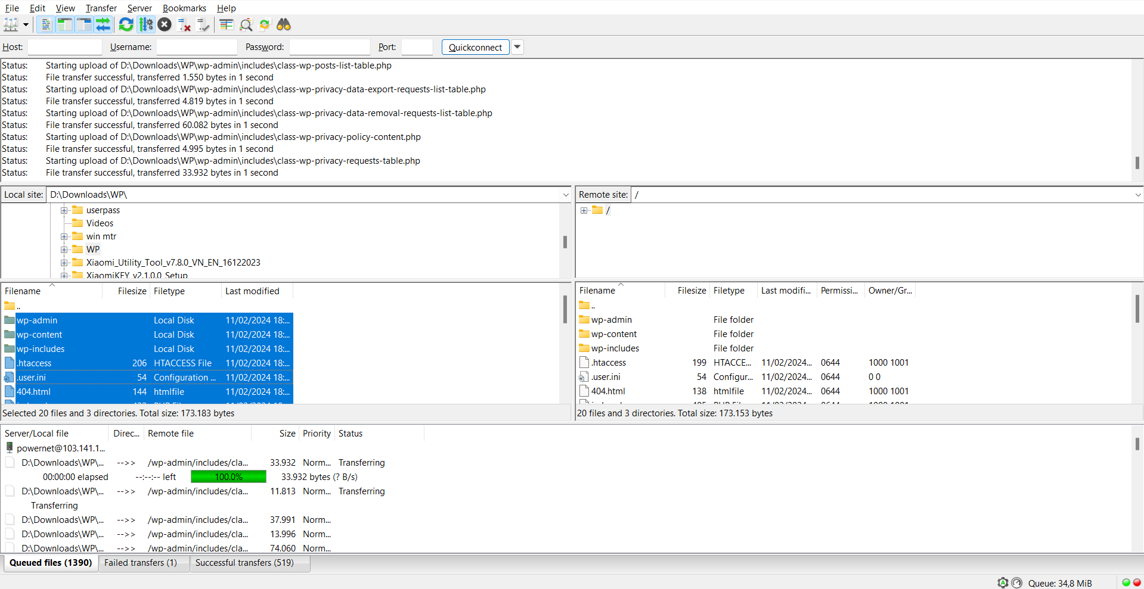Screen dimensions: 1144x589
Task: Expand the remote root folder node
Action: point(584,210)
